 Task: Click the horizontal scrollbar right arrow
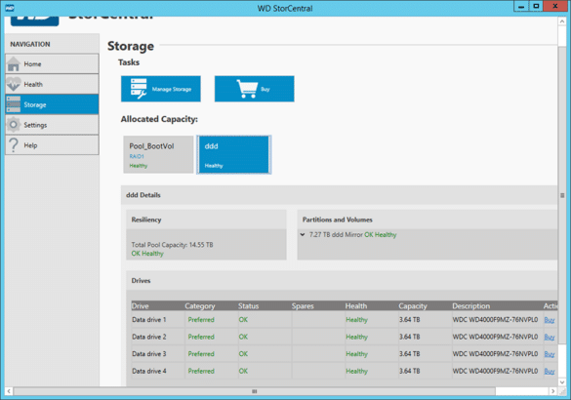click(x=553, y=391)
